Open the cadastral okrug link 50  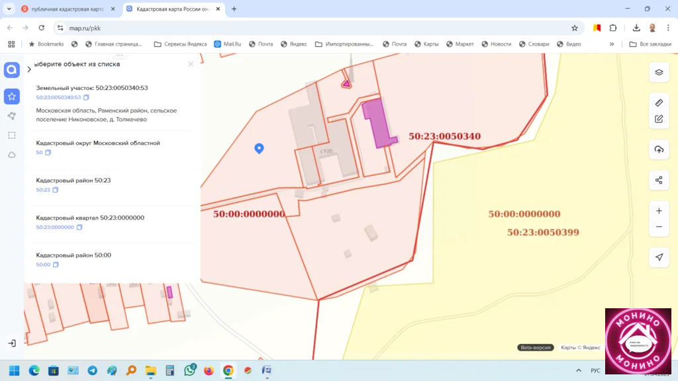click(39, 153)
